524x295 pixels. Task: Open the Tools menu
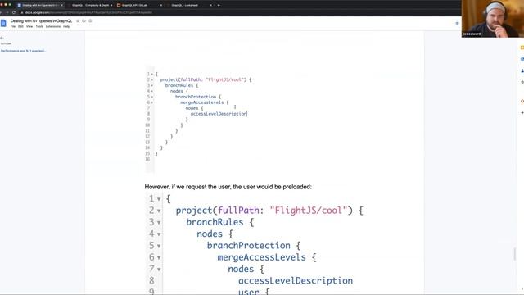click(39, 26)
